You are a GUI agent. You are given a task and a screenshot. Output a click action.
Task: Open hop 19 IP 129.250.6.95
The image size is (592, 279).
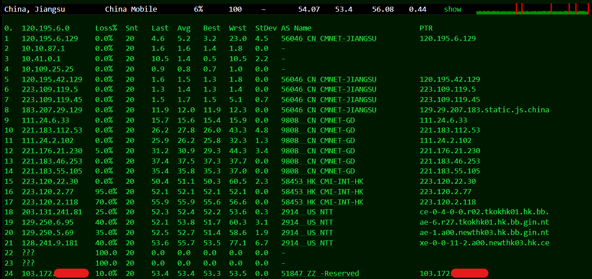(48, 222)
